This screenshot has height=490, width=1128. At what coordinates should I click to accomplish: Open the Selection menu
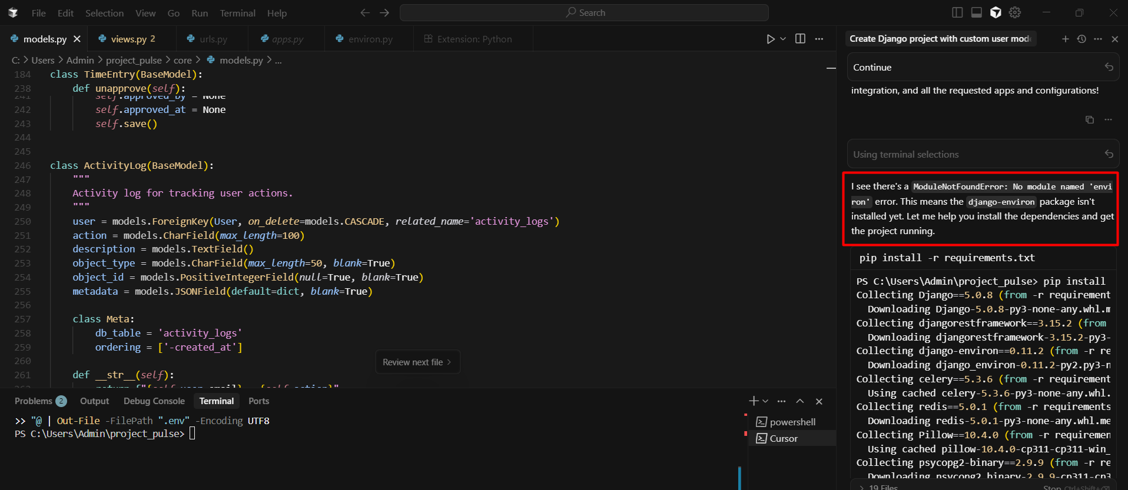click(x=104, y=13)
